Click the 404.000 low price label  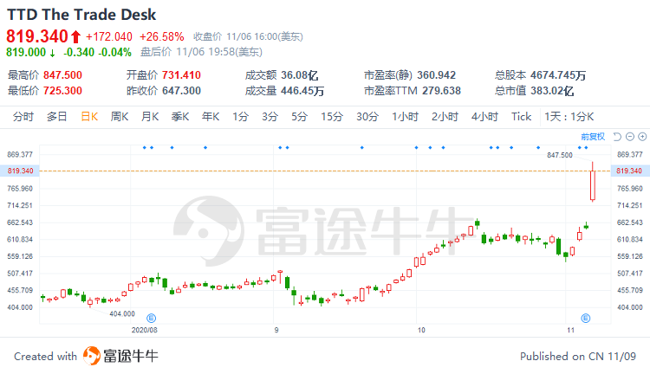(x=122, y=314)
